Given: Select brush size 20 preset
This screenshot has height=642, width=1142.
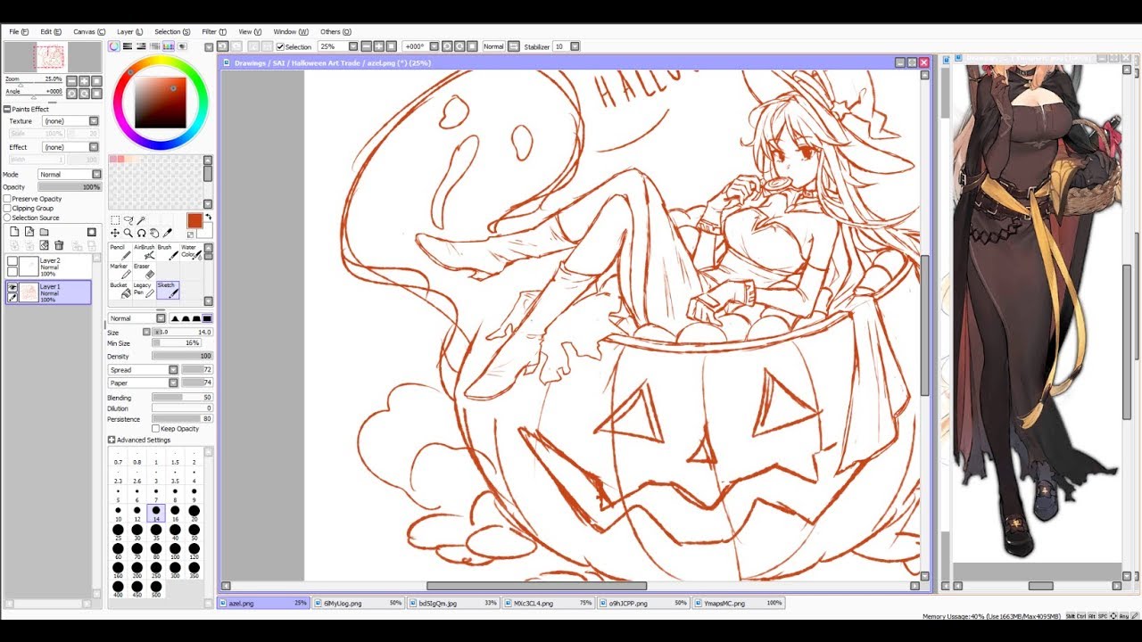Looking at the screenshot, I should (x=194, y=513).
